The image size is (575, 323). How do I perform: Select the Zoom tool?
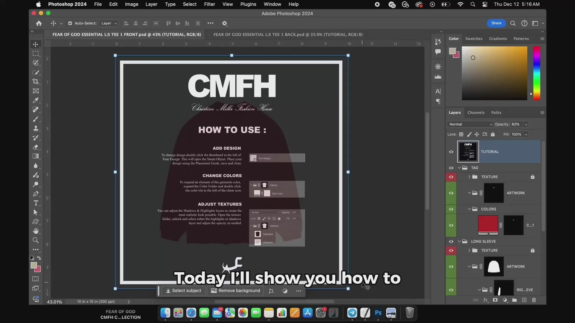point(36,240)
